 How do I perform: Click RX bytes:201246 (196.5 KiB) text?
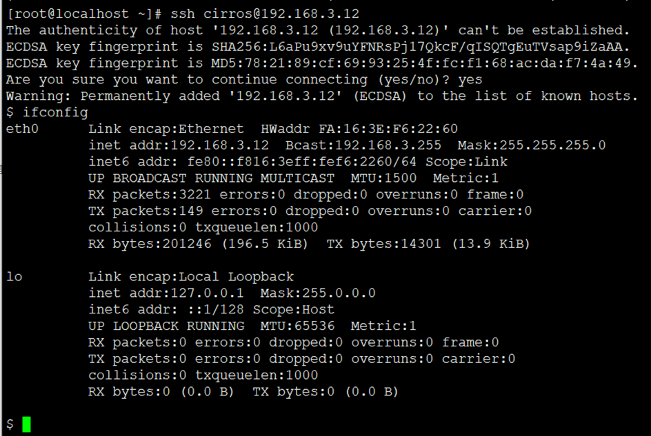click(198, 244)
